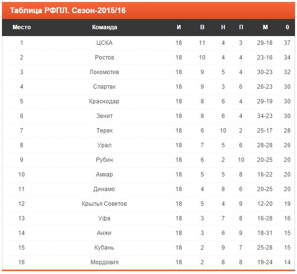Click ЦСКА's 37 points value
Viewport: 297px width, 274px height.
tap(287, 43)
